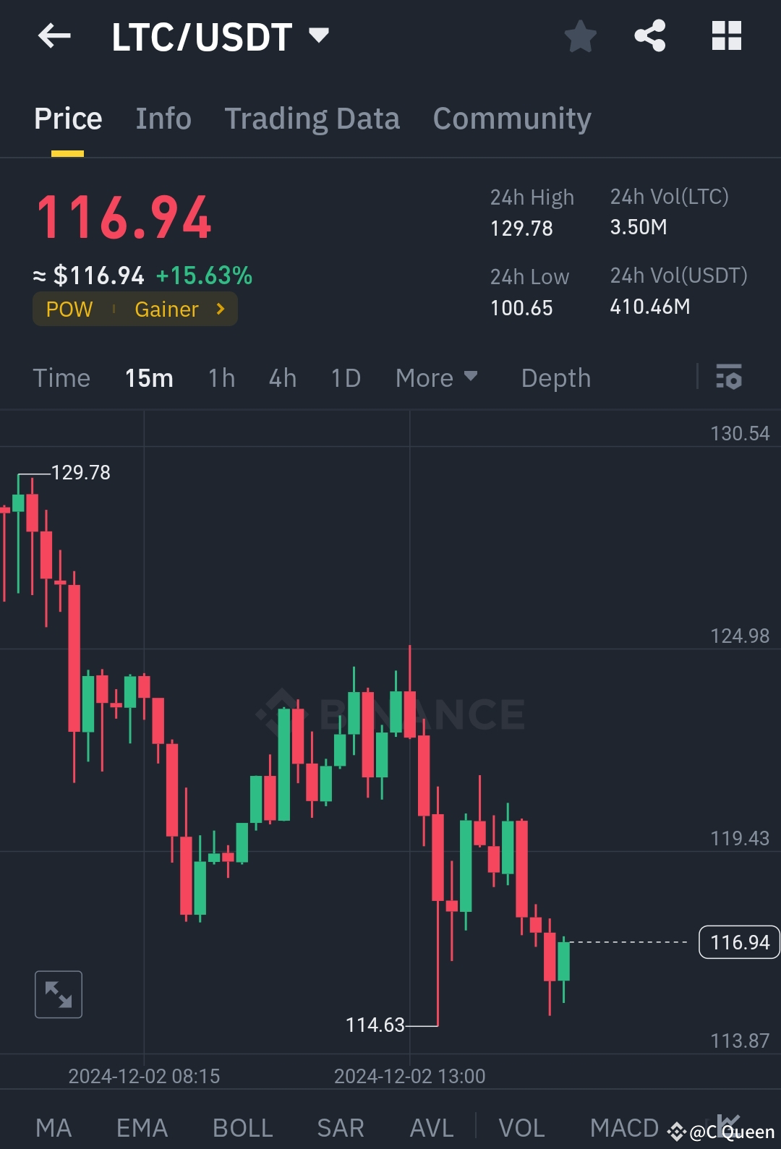The image size is (781, 1149).
Task: Add LTC/USDT to favorites via star icon
Action: 580,36
